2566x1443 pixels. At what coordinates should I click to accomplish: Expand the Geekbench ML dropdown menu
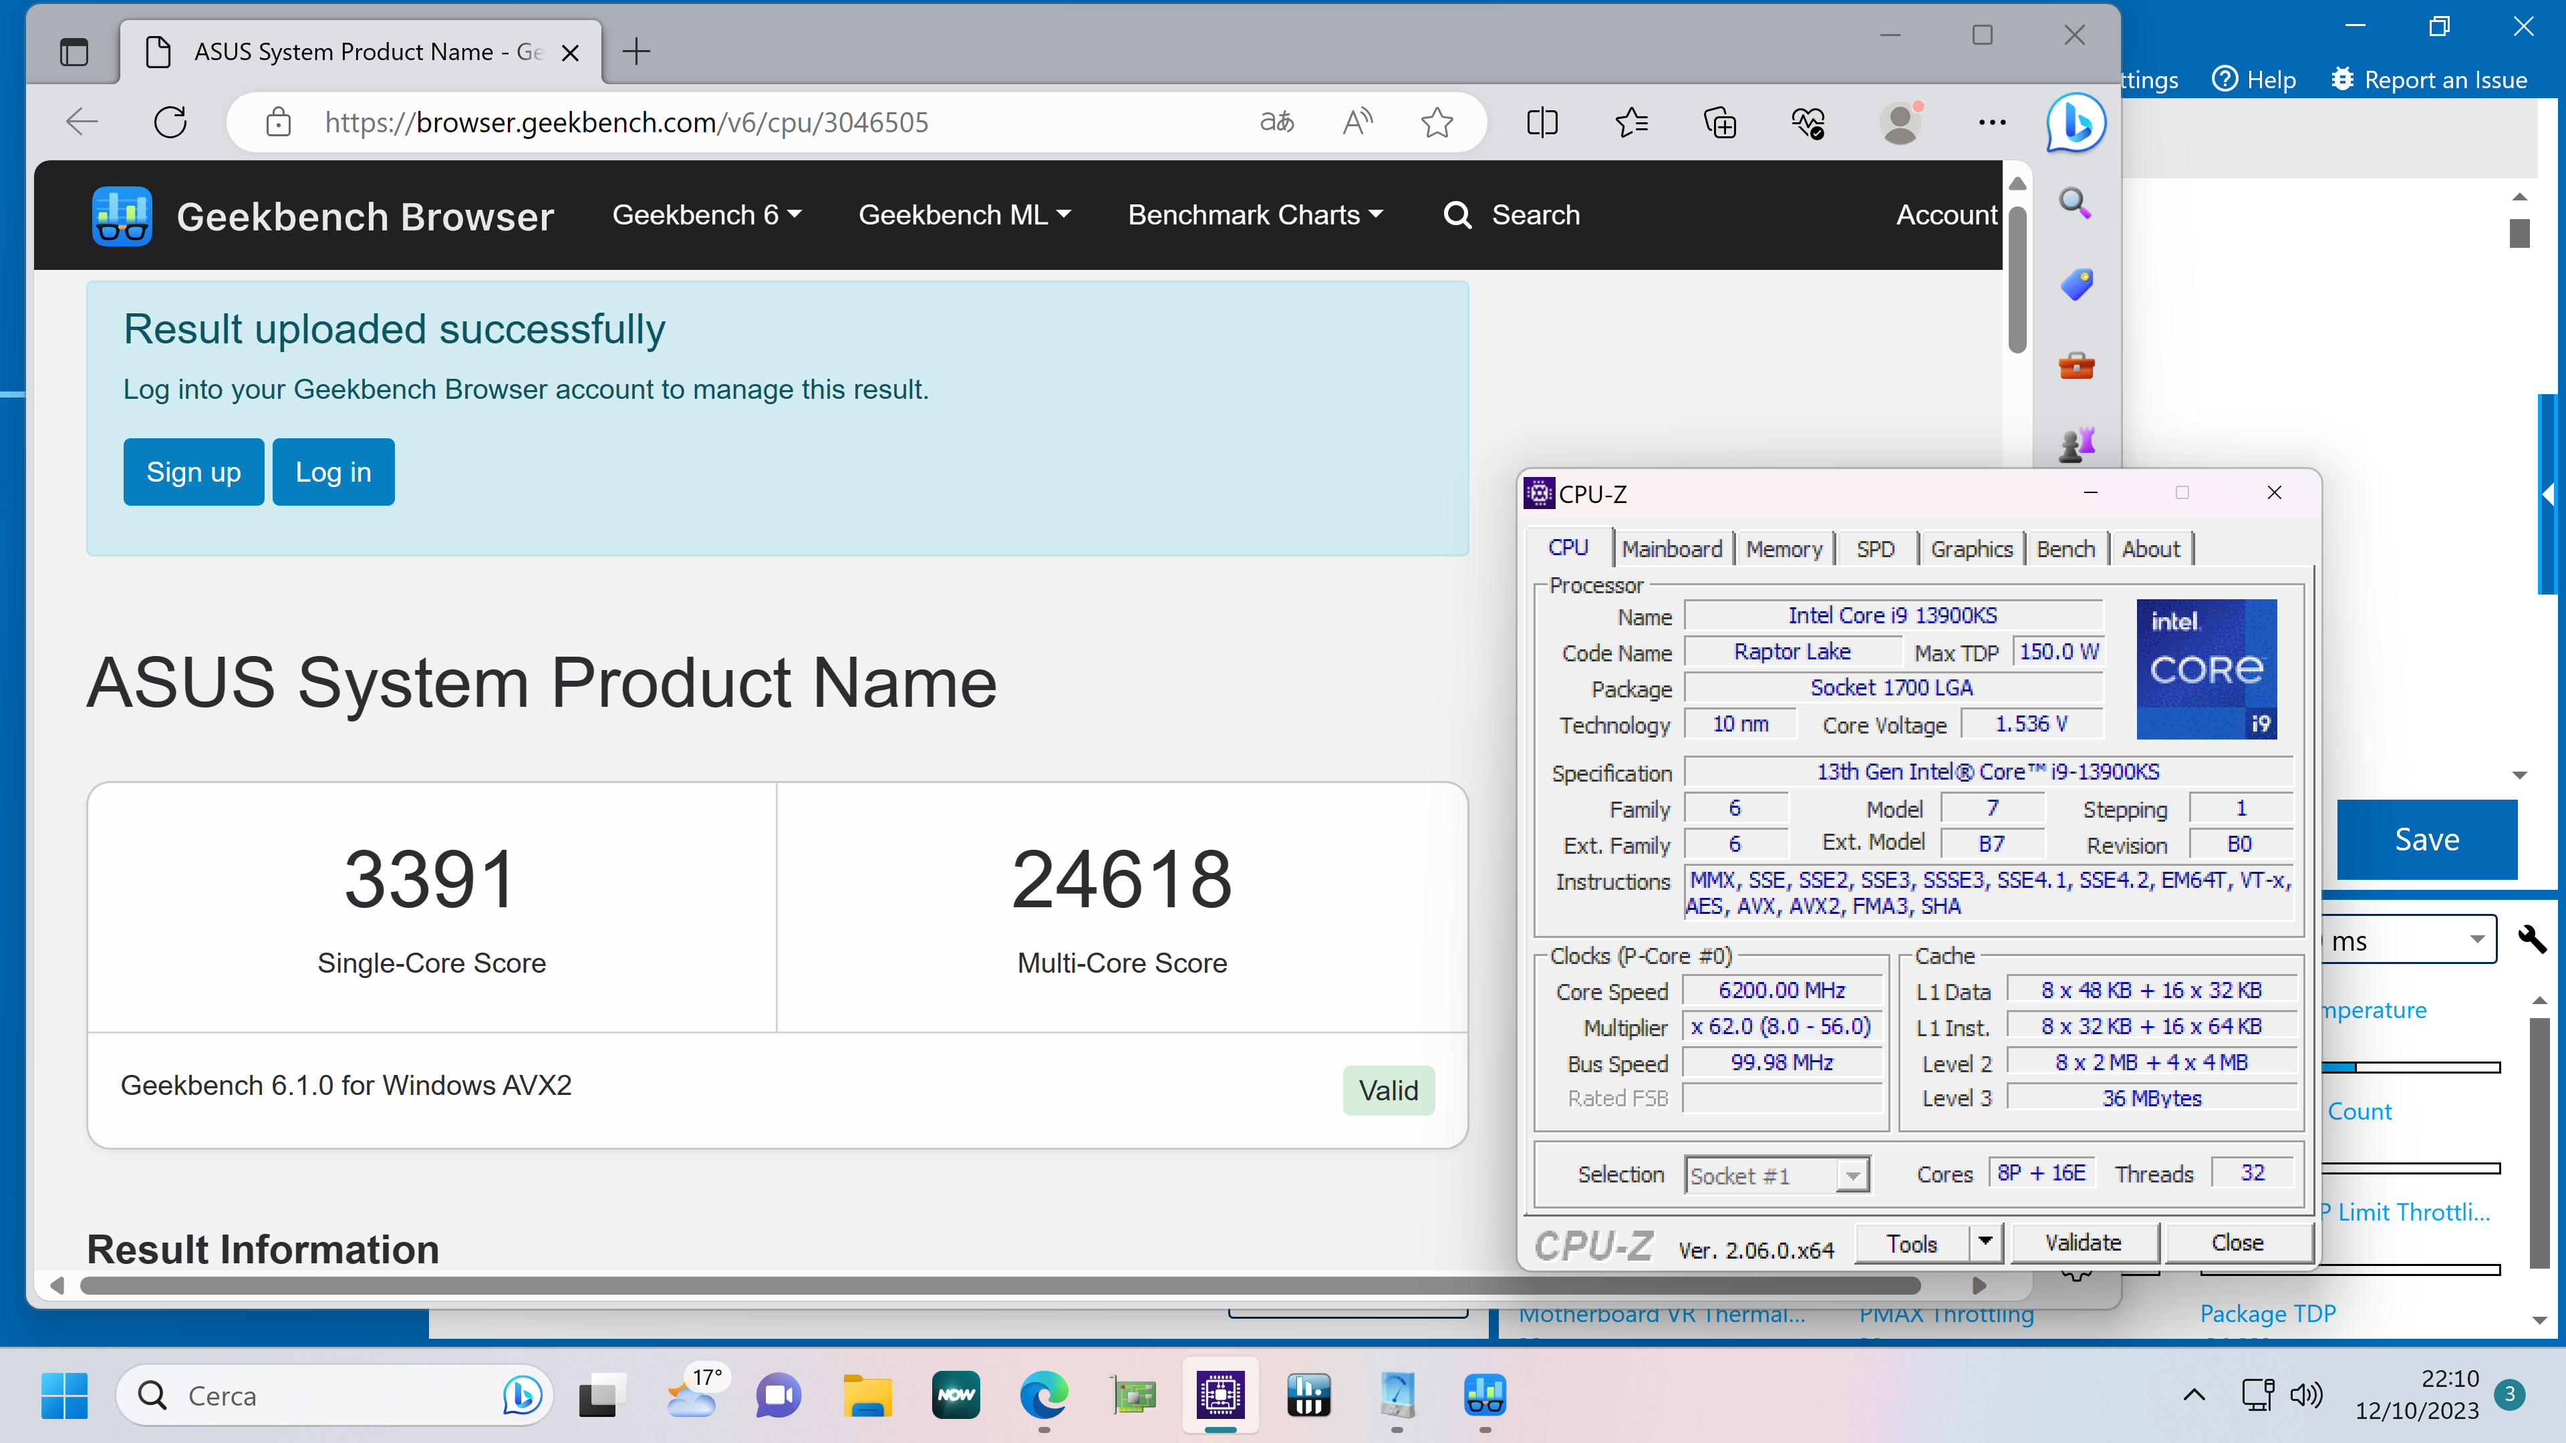tap(964, 214)
